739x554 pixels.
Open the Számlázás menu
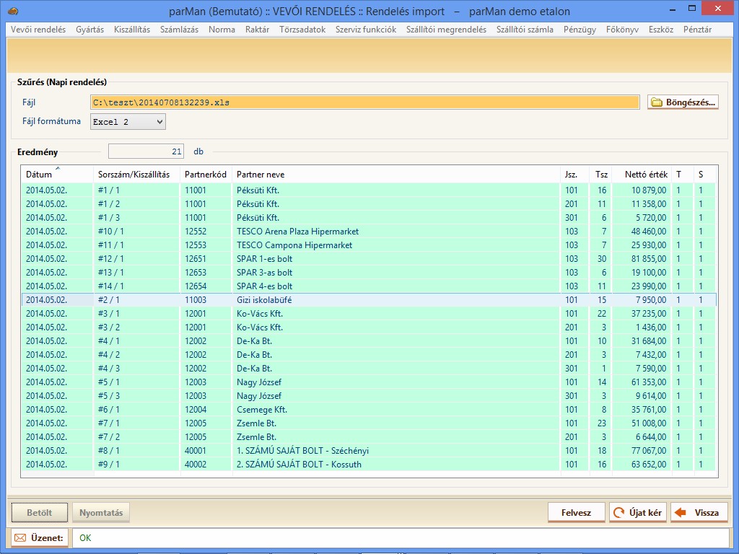click(x=179, y=29)
